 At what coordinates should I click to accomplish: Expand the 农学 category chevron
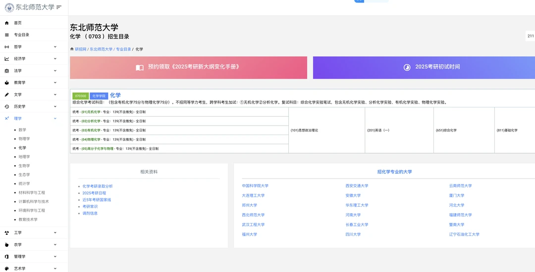pos(55,245)
